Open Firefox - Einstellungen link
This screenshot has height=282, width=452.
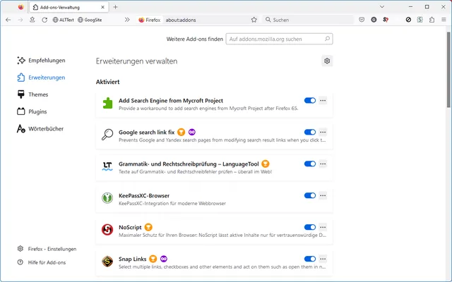pos(52,249)
